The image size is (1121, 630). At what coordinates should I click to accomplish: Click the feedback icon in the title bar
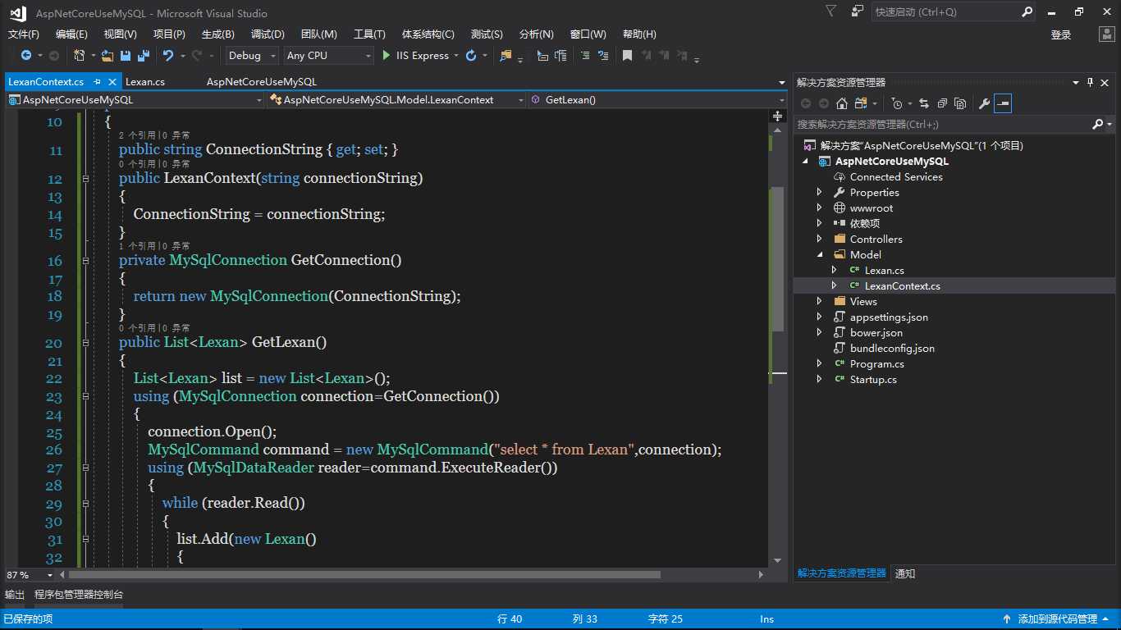pos(858,11)
